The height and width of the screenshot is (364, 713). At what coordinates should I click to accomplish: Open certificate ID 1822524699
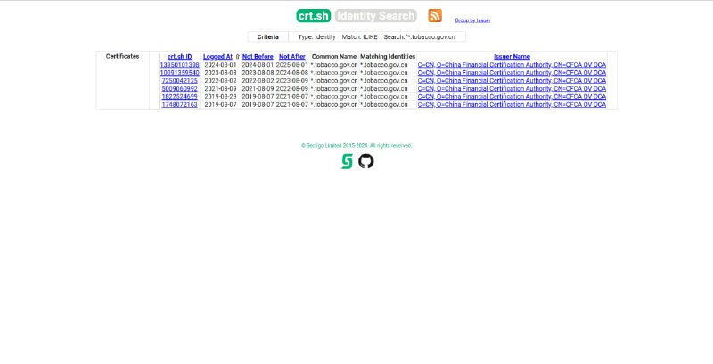[179, 96]
